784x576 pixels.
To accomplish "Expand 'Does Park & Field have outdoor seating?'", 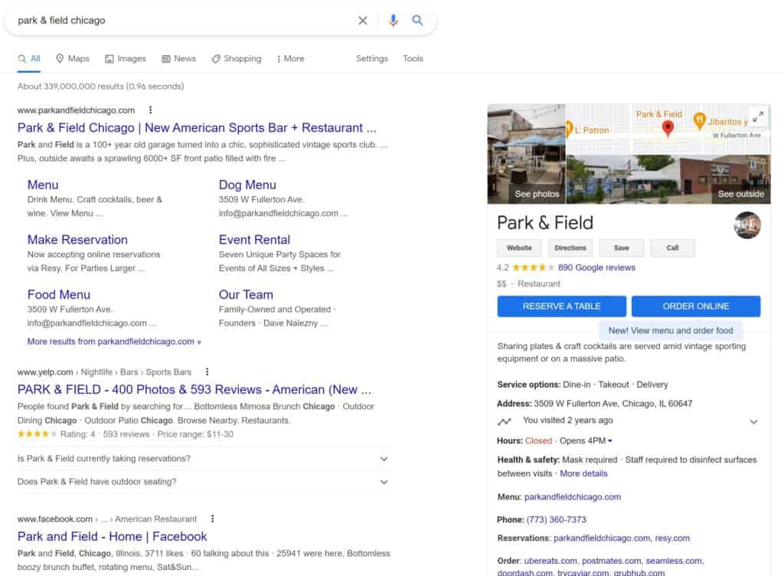I will tap(204, 482).
